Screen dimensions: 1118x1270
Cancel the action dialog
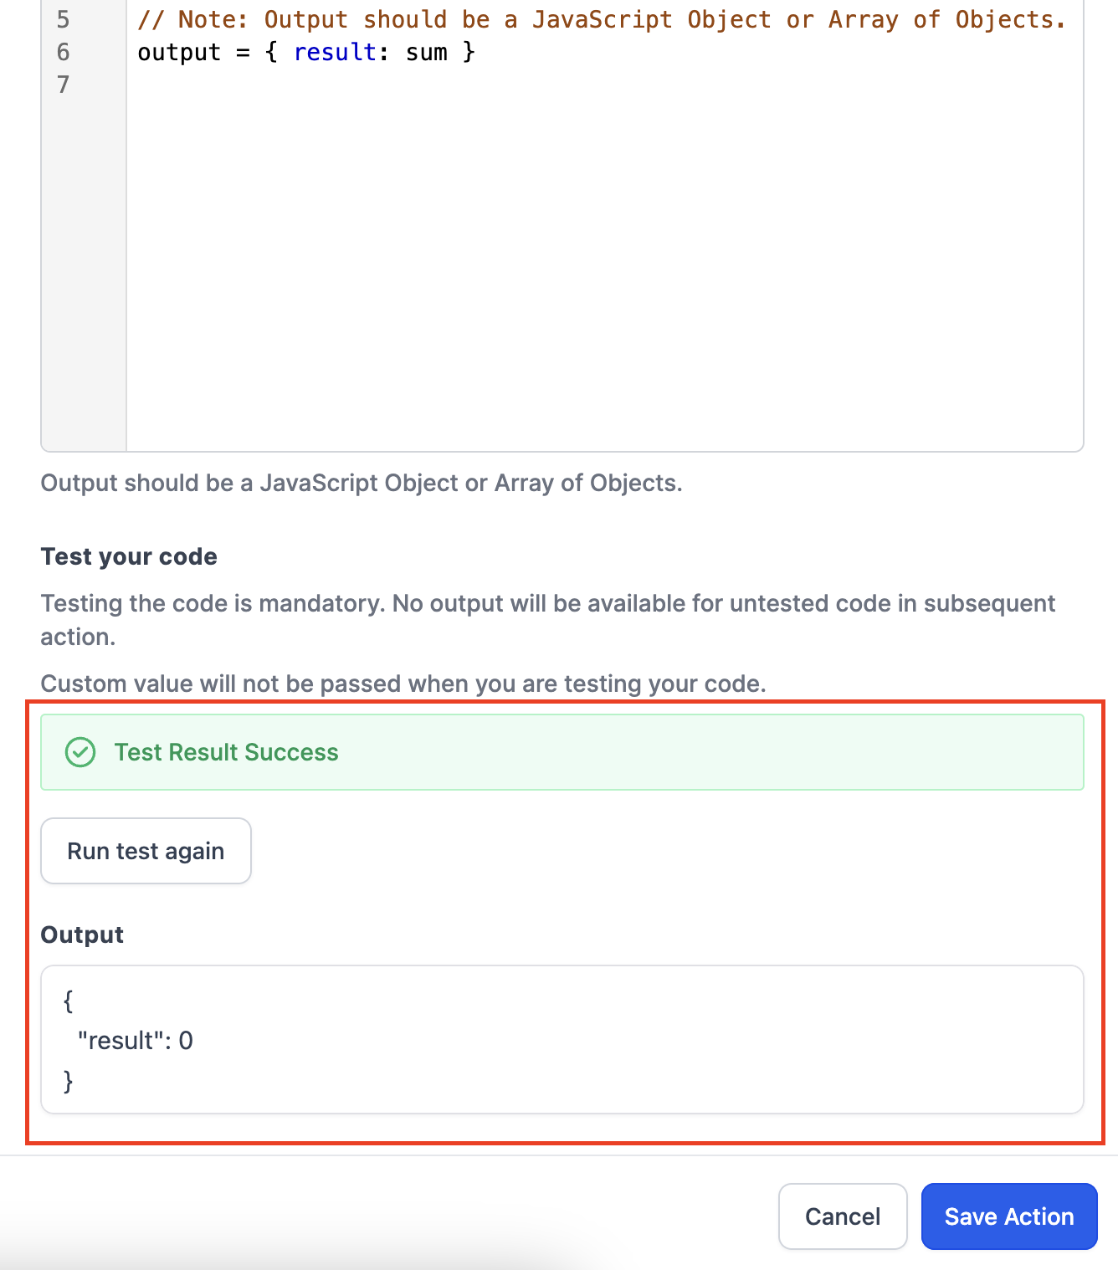click(842, 1216)
